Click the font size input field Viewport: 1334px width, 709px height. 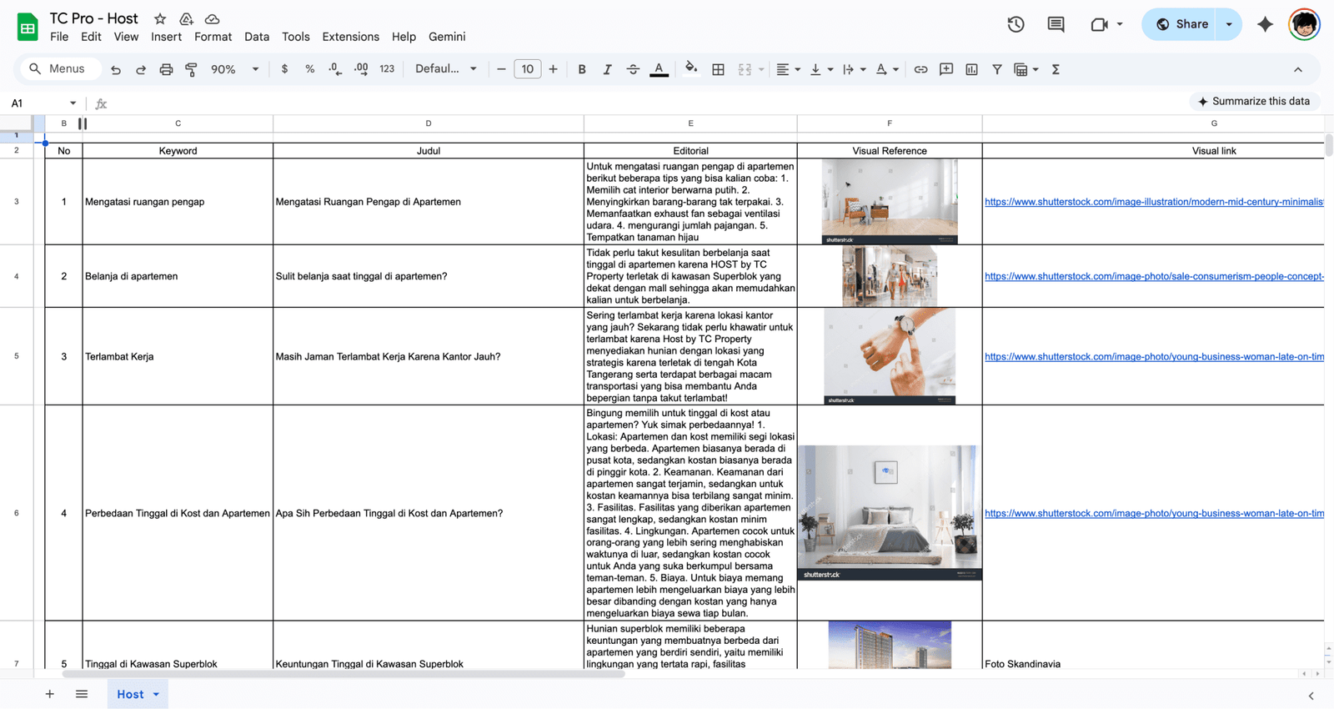[527, 69]
